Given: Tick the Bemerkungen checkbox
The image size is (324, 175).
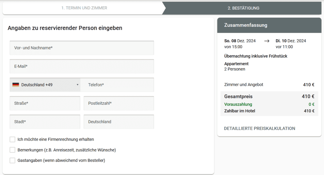Looking at the screenshot, I should (x=12, y=150).
